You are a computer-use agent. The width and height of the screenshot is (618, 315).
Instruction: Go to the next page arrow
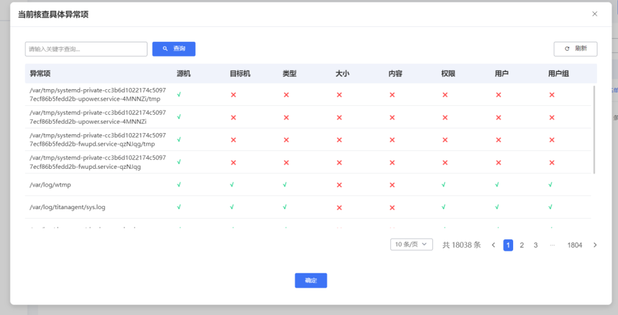[595, 245]
